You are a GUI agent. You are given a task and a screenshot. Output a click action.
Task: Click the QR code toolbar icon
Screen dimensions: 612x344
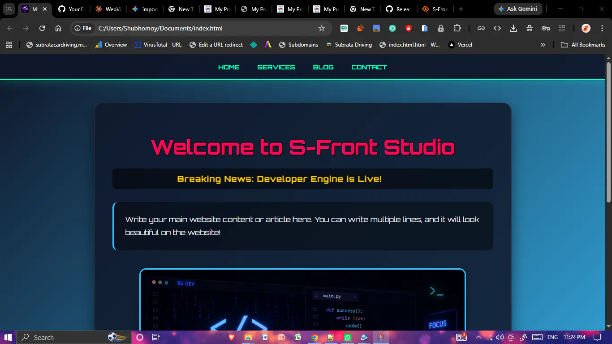click(562, 28)
